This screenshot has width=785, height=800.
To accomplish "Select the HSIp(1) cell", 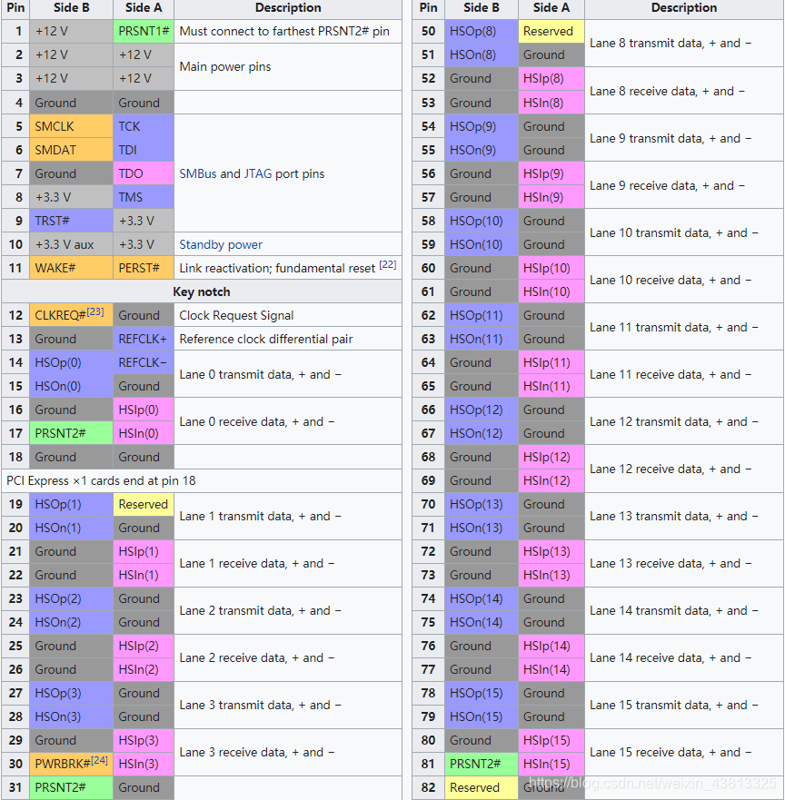I will tap(144, 551).
